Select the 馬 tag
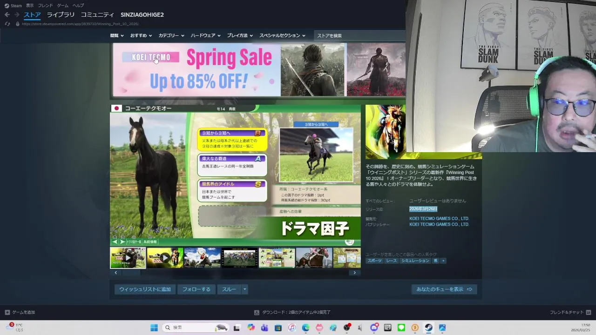 point(436,261)
